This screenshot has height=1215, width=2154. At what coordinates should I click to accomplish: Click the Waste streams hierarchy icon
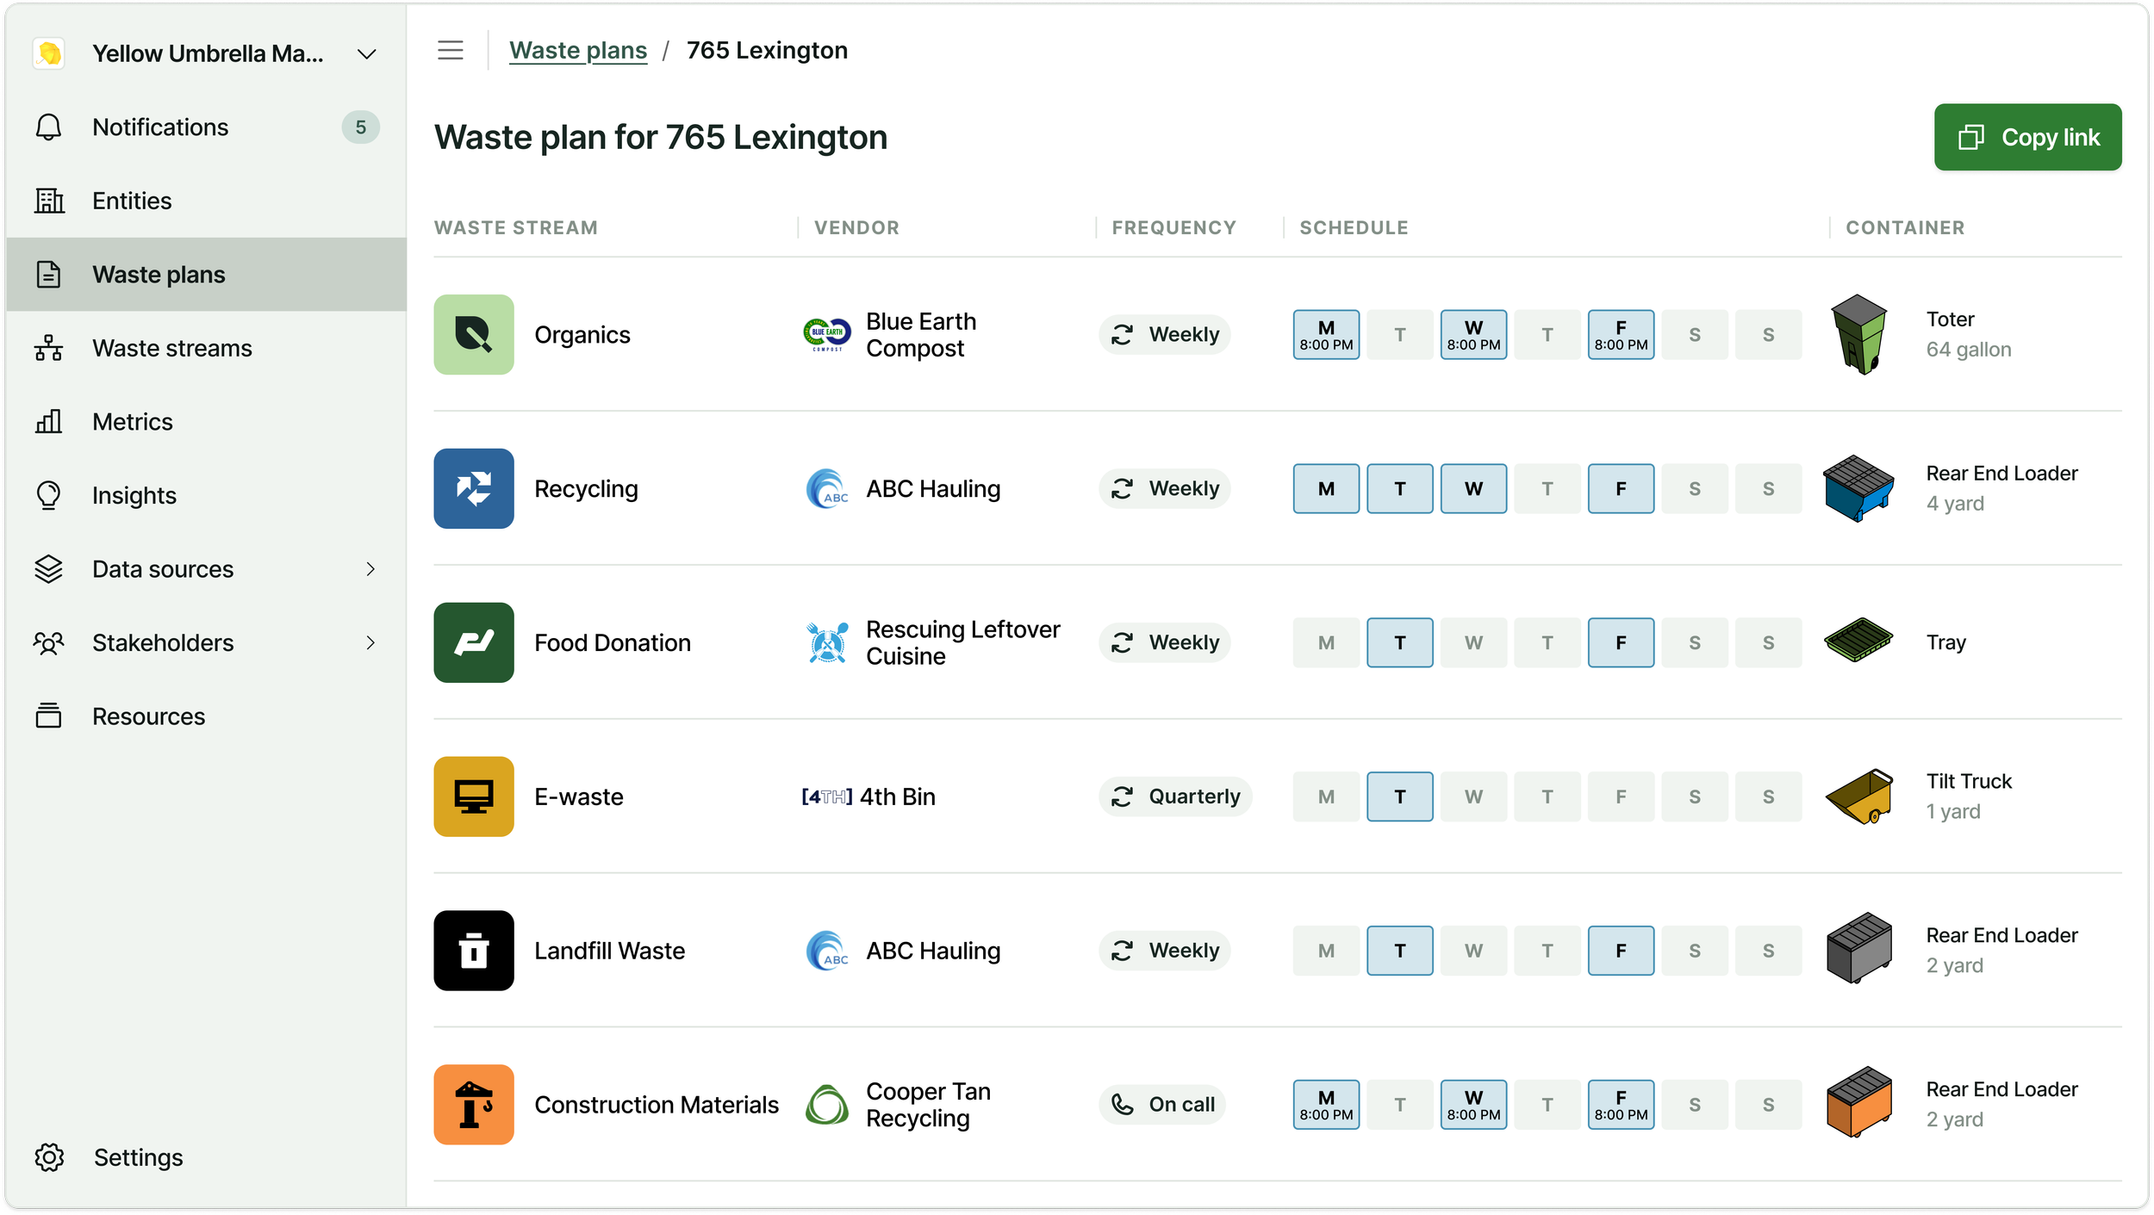tap(49, 348)
